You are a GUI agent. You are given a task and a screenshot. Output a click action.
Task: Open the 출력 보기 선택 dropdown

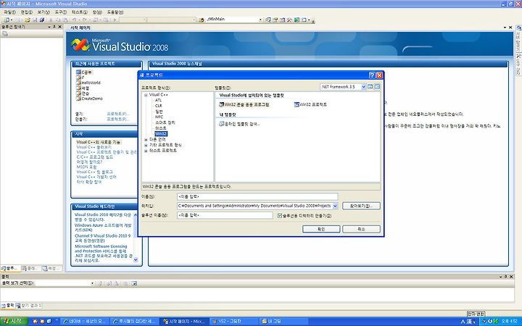(92, 283)
